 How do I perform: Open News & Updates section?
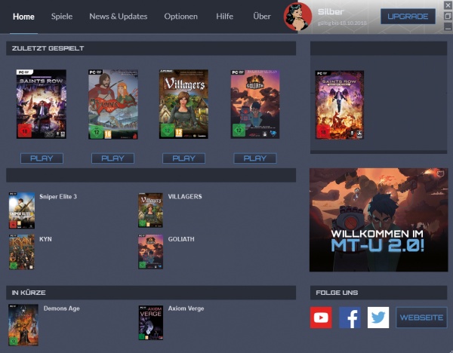(119, 17)
